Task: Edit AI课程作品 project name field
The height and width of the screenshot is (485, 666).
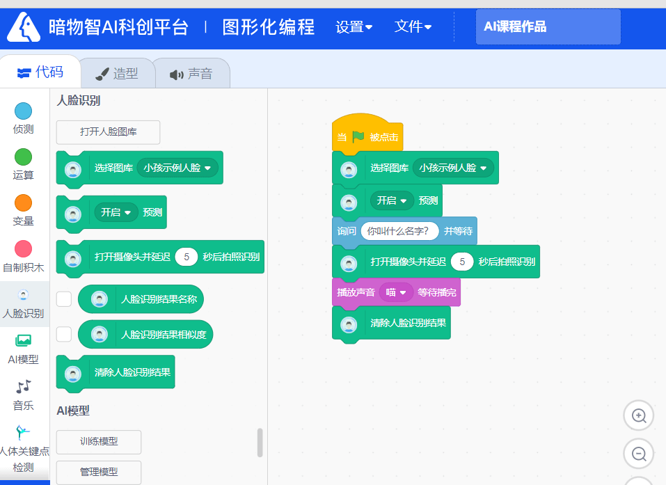Action: coord(548,26)
